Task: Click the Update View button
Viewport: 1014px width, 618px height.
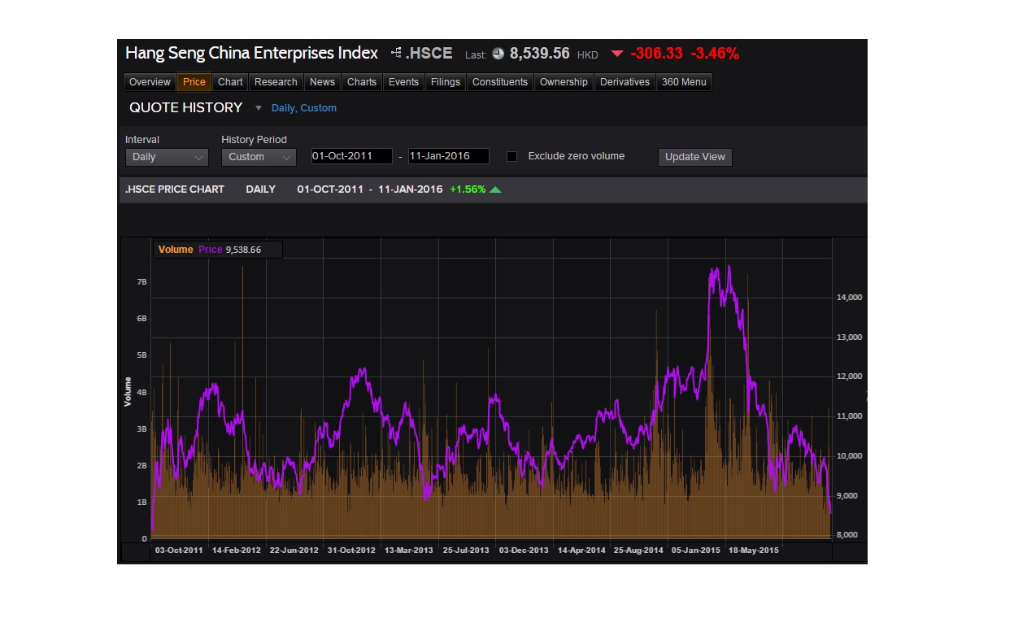Action: (x=694, y=157)
